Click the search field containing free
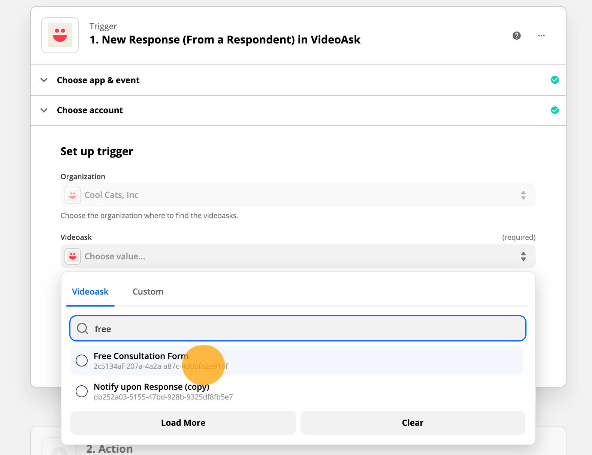This screenshot has height=455, width=592. (298, 328)
